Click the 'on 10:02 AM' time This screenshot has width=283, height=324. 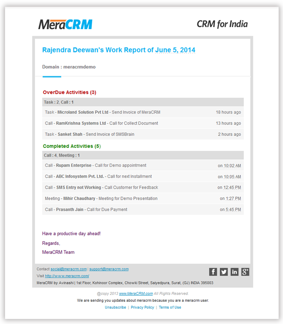(230, 166)
